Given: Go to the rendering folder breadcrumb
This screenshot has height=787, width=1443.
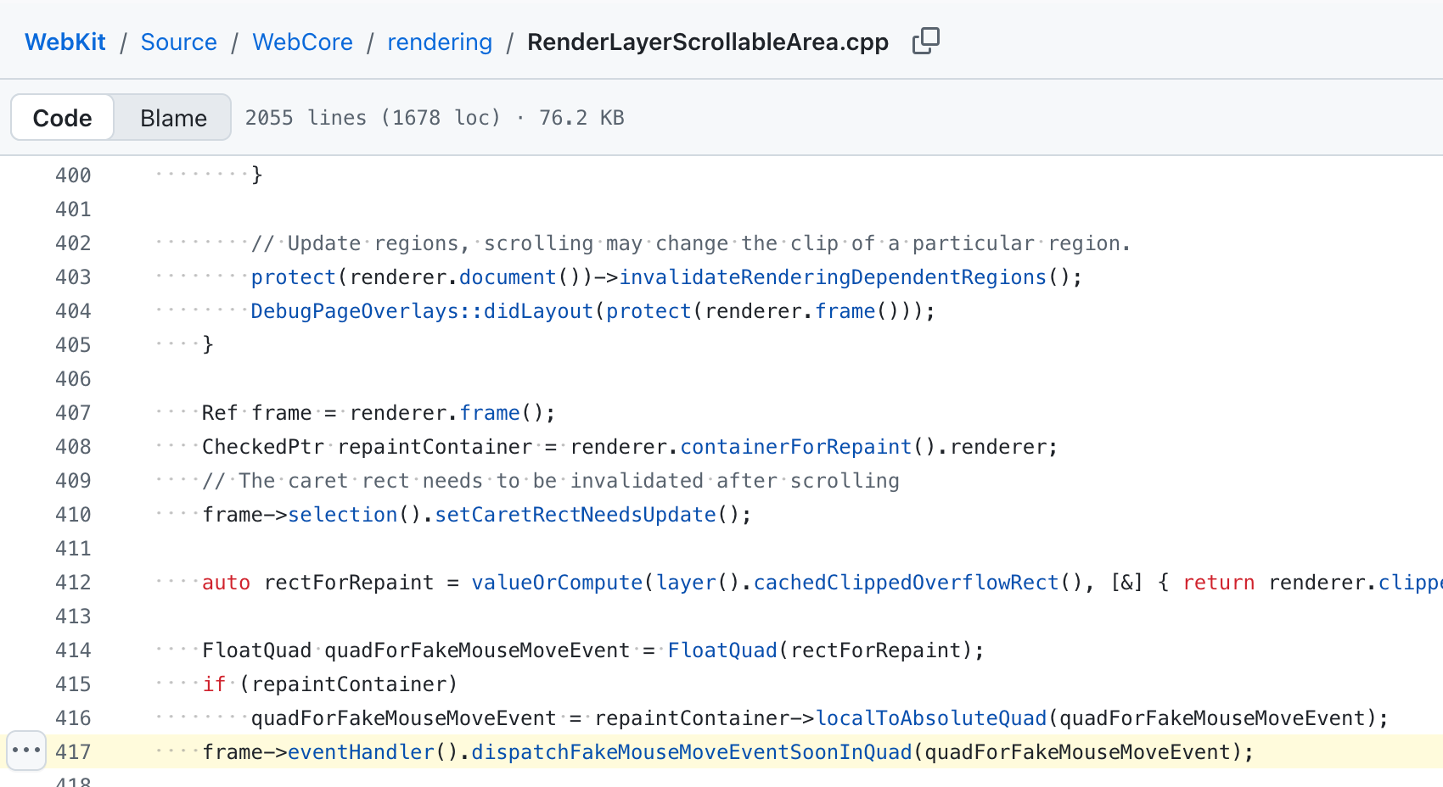Looking at the screenshot, I should [x=440, y=42].
